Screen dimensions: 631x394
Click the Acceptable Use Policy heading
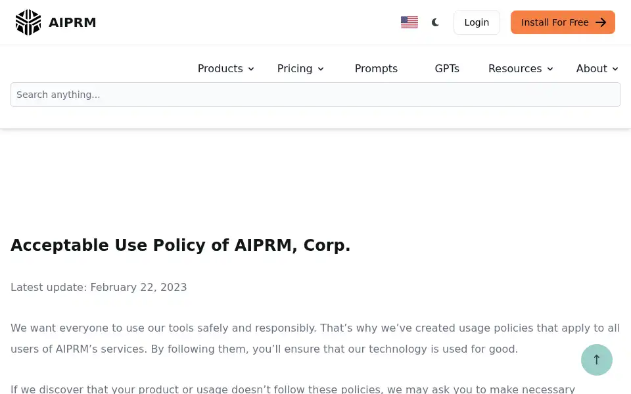tap(180, 245)
